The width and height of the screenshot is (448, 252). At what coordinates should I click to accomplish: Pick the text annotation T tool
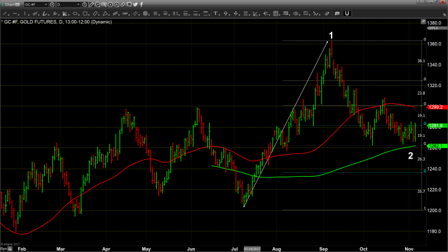pyautogui.click(x=215, y=13)
